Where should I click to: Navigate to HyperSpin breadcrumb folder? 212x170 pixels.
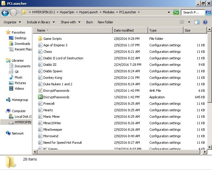pyautogui.click(x=67, y=12)
